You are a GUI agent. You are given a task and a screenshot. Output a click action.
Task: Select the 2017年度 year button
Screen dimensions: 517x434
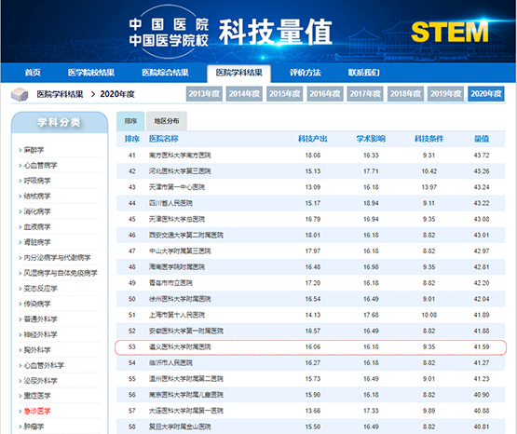click(365, 94)
